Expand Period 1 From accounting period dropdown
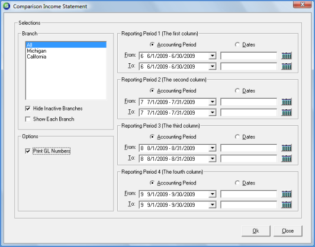 point(213,56)
